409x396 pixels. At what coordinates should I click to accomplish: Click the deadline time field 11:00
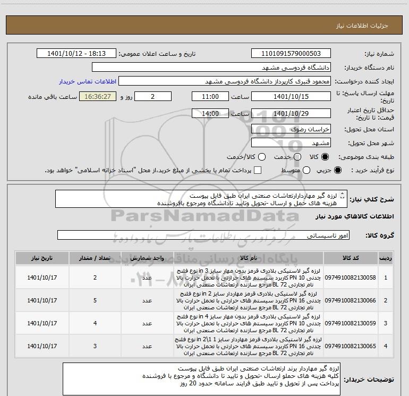pyautogui.click(x=210, y=97)
